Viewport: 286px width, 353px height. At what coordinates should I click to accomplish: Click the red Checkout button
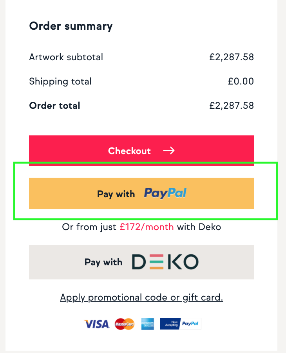tap(141, 150)
